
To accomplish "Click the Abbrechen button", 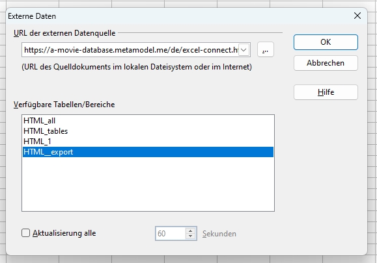I will click(326, 63).
